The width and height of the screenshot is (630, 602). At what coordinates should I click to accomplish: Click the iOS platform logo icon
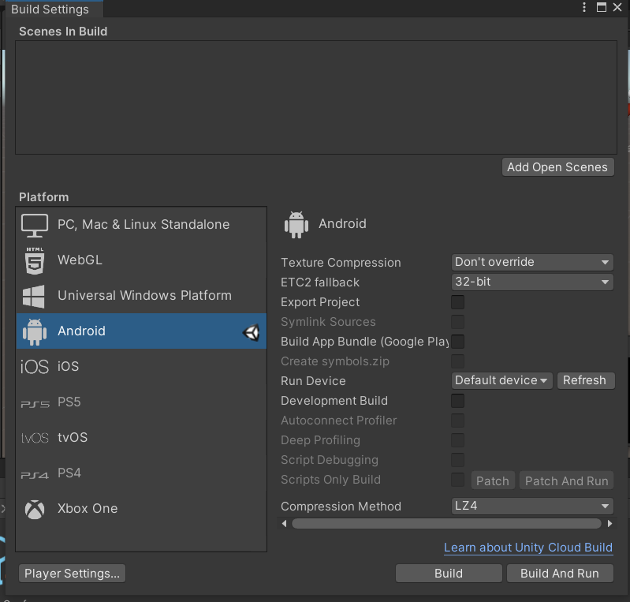pos(35,367)
